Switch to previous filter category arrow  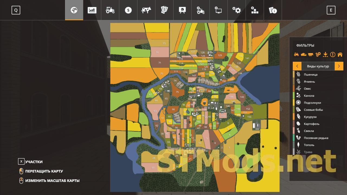[x=297, y=66]
